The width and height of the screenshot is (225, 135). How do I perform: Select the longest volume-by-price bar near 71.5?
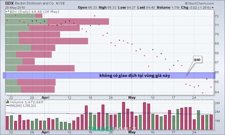[x=57, y=21]
